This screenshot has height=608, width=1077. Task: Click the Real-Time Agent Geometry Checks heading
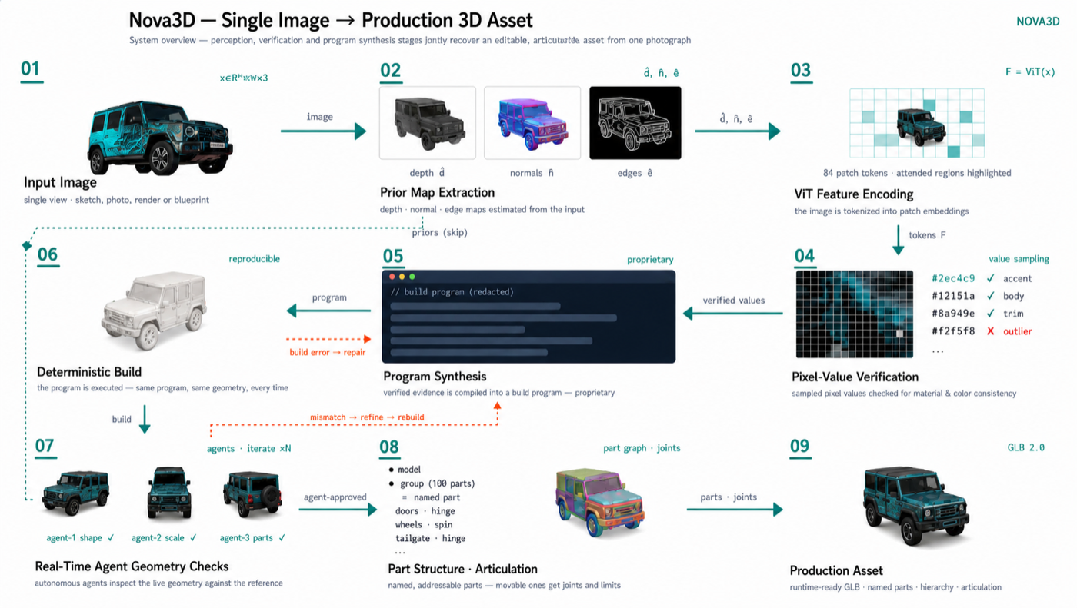click(x=132, y=566)
